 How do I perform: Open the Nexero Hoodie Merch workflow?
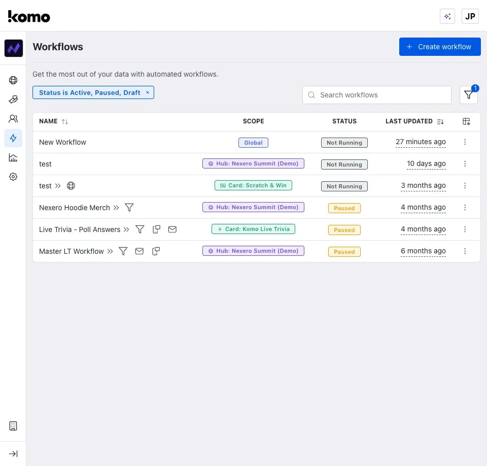(75, 208)
